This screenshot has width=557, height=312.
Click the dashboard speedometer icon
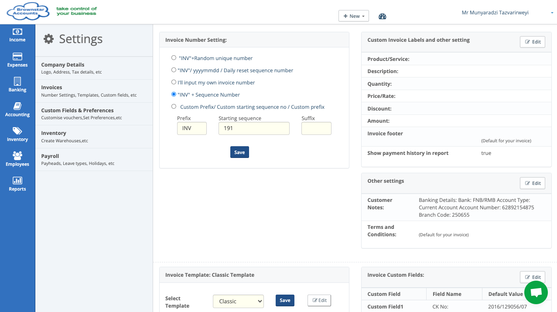click(x=383, y=17)
